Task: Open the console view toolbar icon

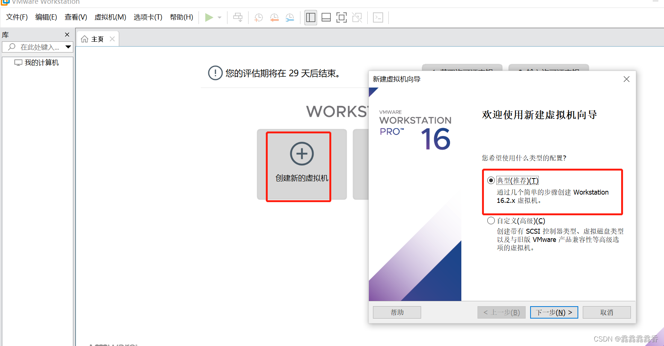Action: coord(378,17)
